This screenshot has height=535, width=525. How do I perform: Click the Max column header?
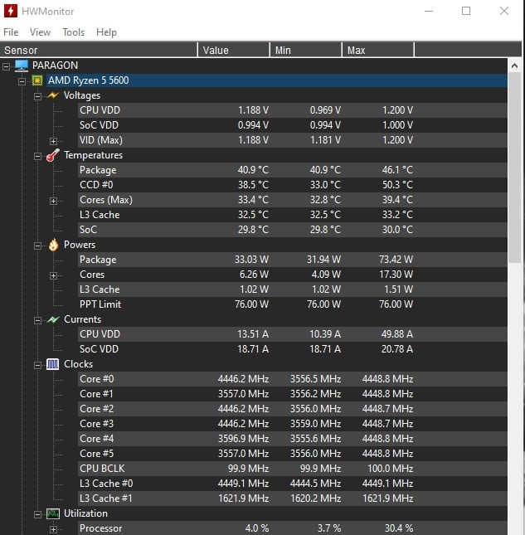pyautogui.click(x=378, y=50)
